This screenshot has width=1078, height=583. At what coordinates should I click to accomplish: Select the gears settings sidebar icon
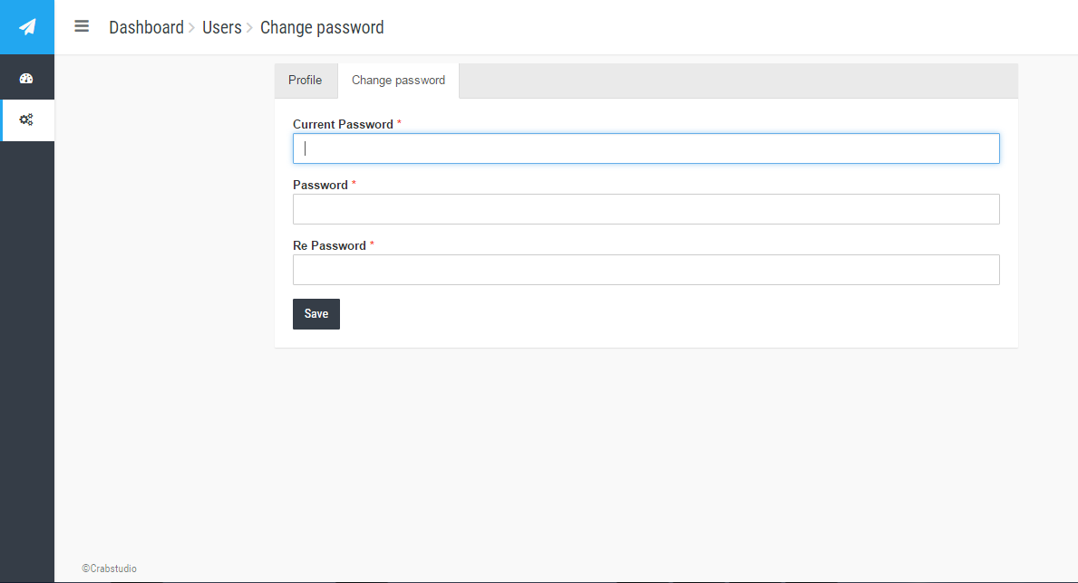[x=26, y=119]
